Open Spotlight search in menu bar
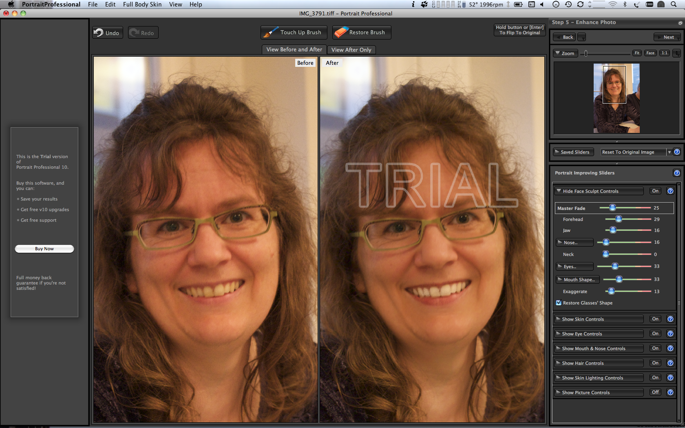 (674, 4)
